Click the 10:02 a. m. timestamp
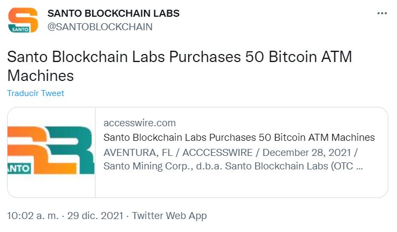Viewport: 397px width, 232px height. (33, 216)
